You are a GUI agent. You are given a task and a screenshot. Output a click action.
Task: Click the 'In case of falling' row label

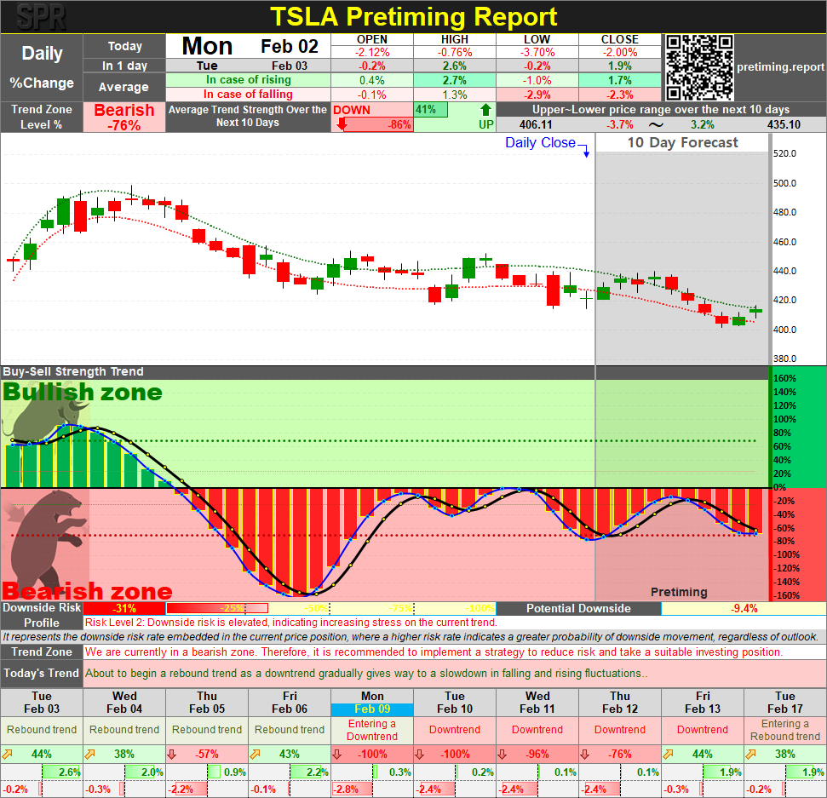(249, 95)
